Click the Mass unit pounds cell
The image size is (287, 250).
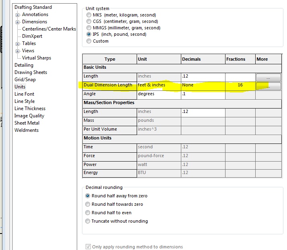click(159, 121)
